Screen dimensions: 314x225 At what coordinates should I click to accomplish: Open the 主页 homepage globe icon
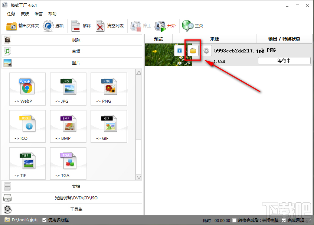[187, 26]
